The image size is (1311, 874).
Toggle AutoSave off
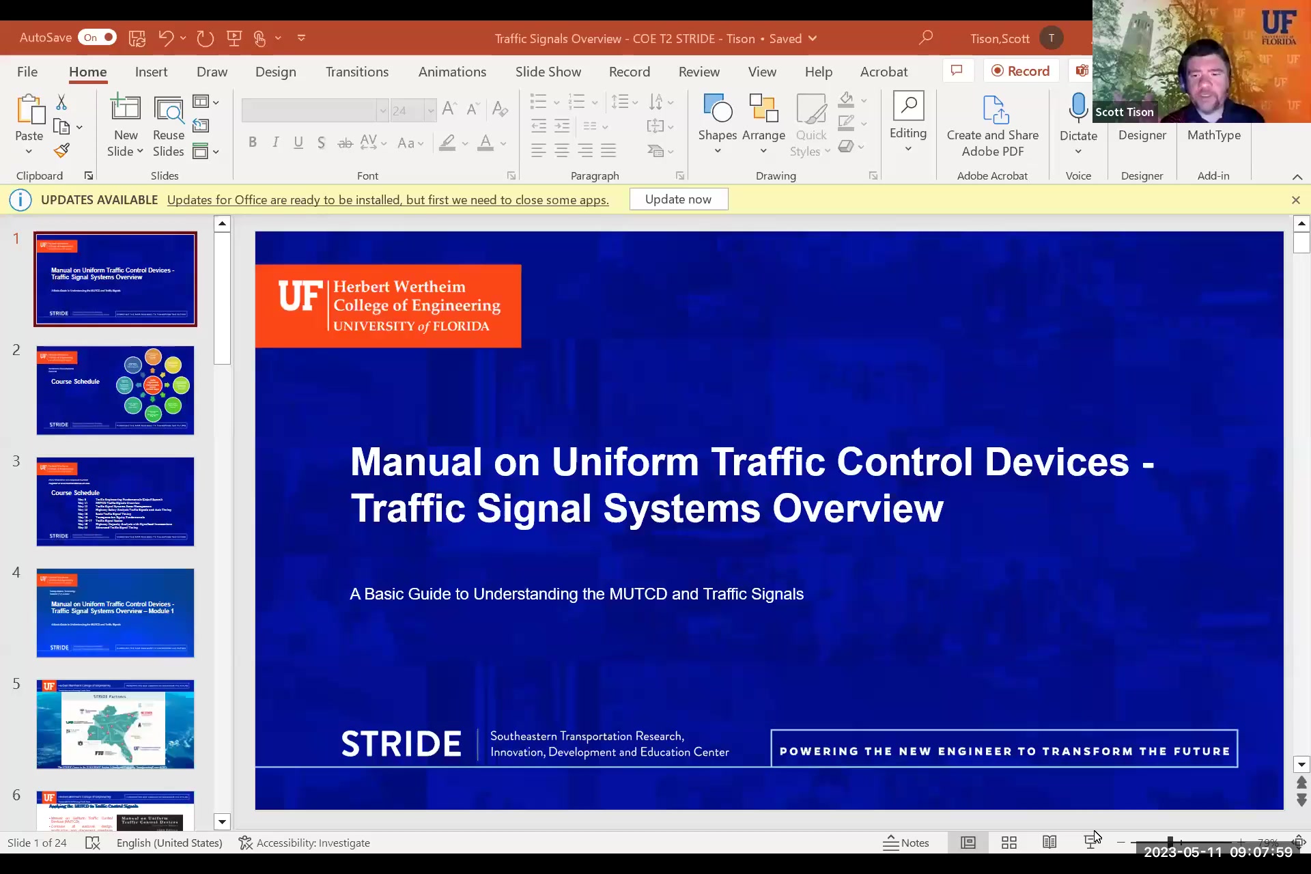[x=97, y=38]
